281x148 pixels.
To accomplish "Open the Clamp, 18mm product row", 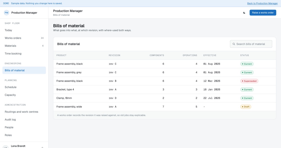I will coord(165,98).
